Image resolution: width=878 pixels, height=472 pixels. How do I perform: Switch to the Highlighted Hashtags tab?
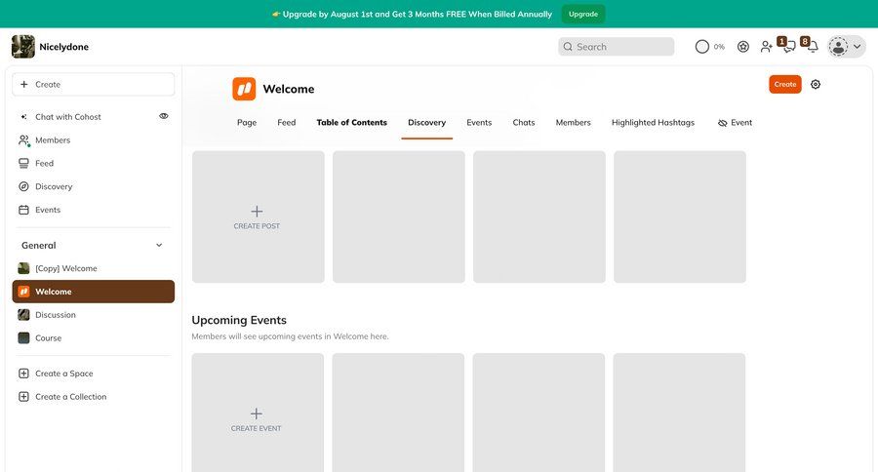[x=653, y=123]
